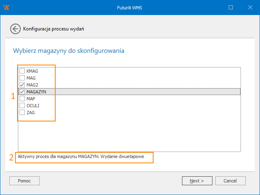
Task: Click the 'Konfiguracja procesu wydań' title text
Action: (x=54, y=29)
